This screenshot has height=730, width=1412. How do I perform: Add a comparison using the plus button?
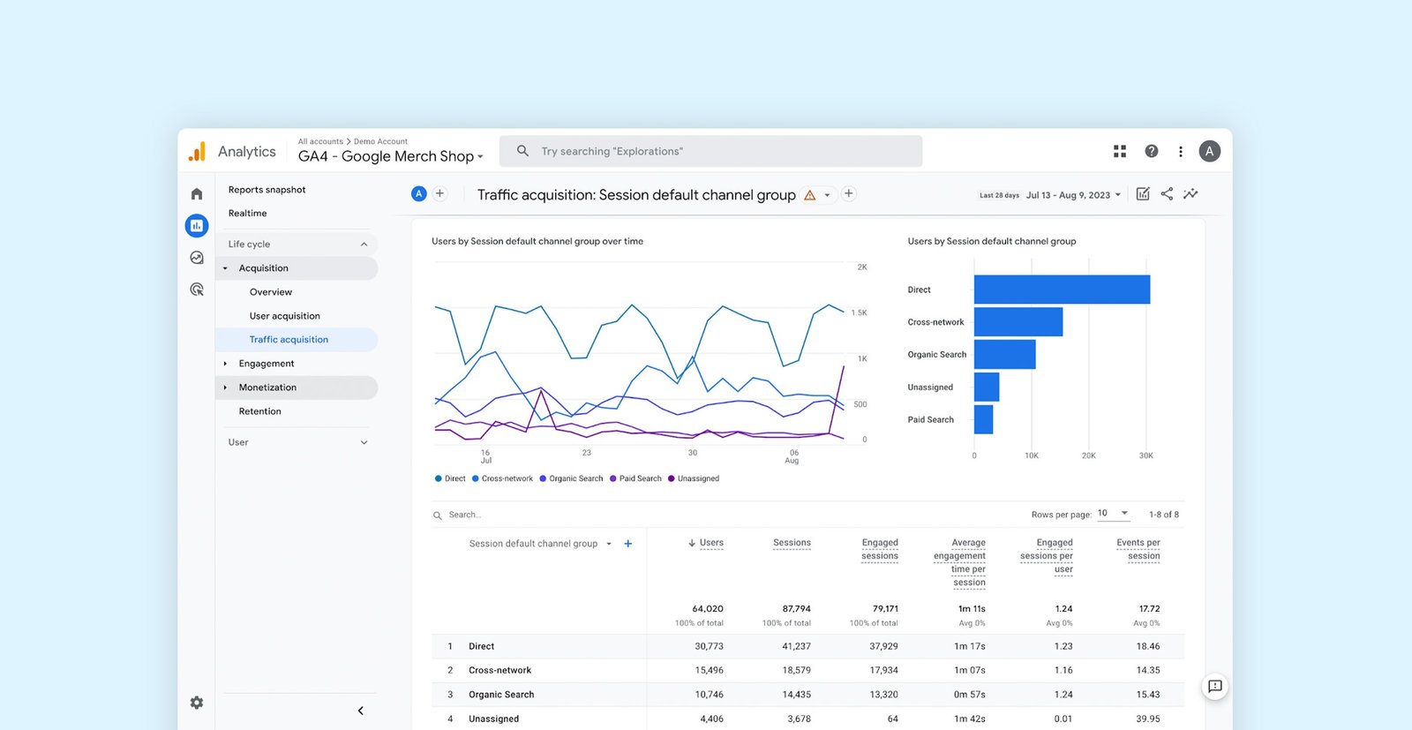(439, 194)
